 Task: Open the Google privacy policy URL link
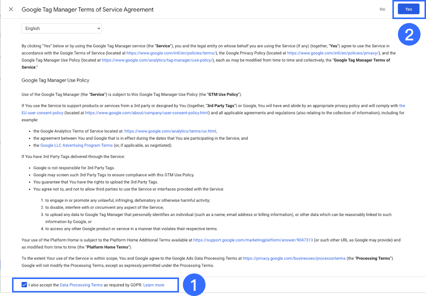pos(333,53)
